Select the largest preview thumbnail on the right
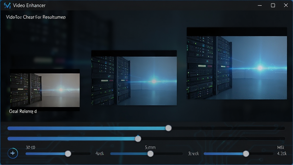The image size is (293, 165). [x=237, y=63]
